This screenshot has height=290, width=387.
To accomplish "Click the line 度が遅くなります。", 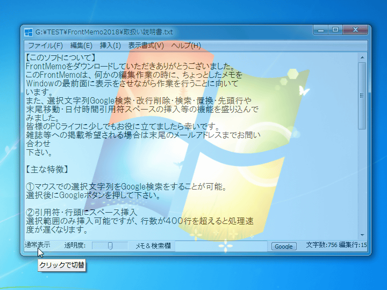I will (x=57, y=230).
